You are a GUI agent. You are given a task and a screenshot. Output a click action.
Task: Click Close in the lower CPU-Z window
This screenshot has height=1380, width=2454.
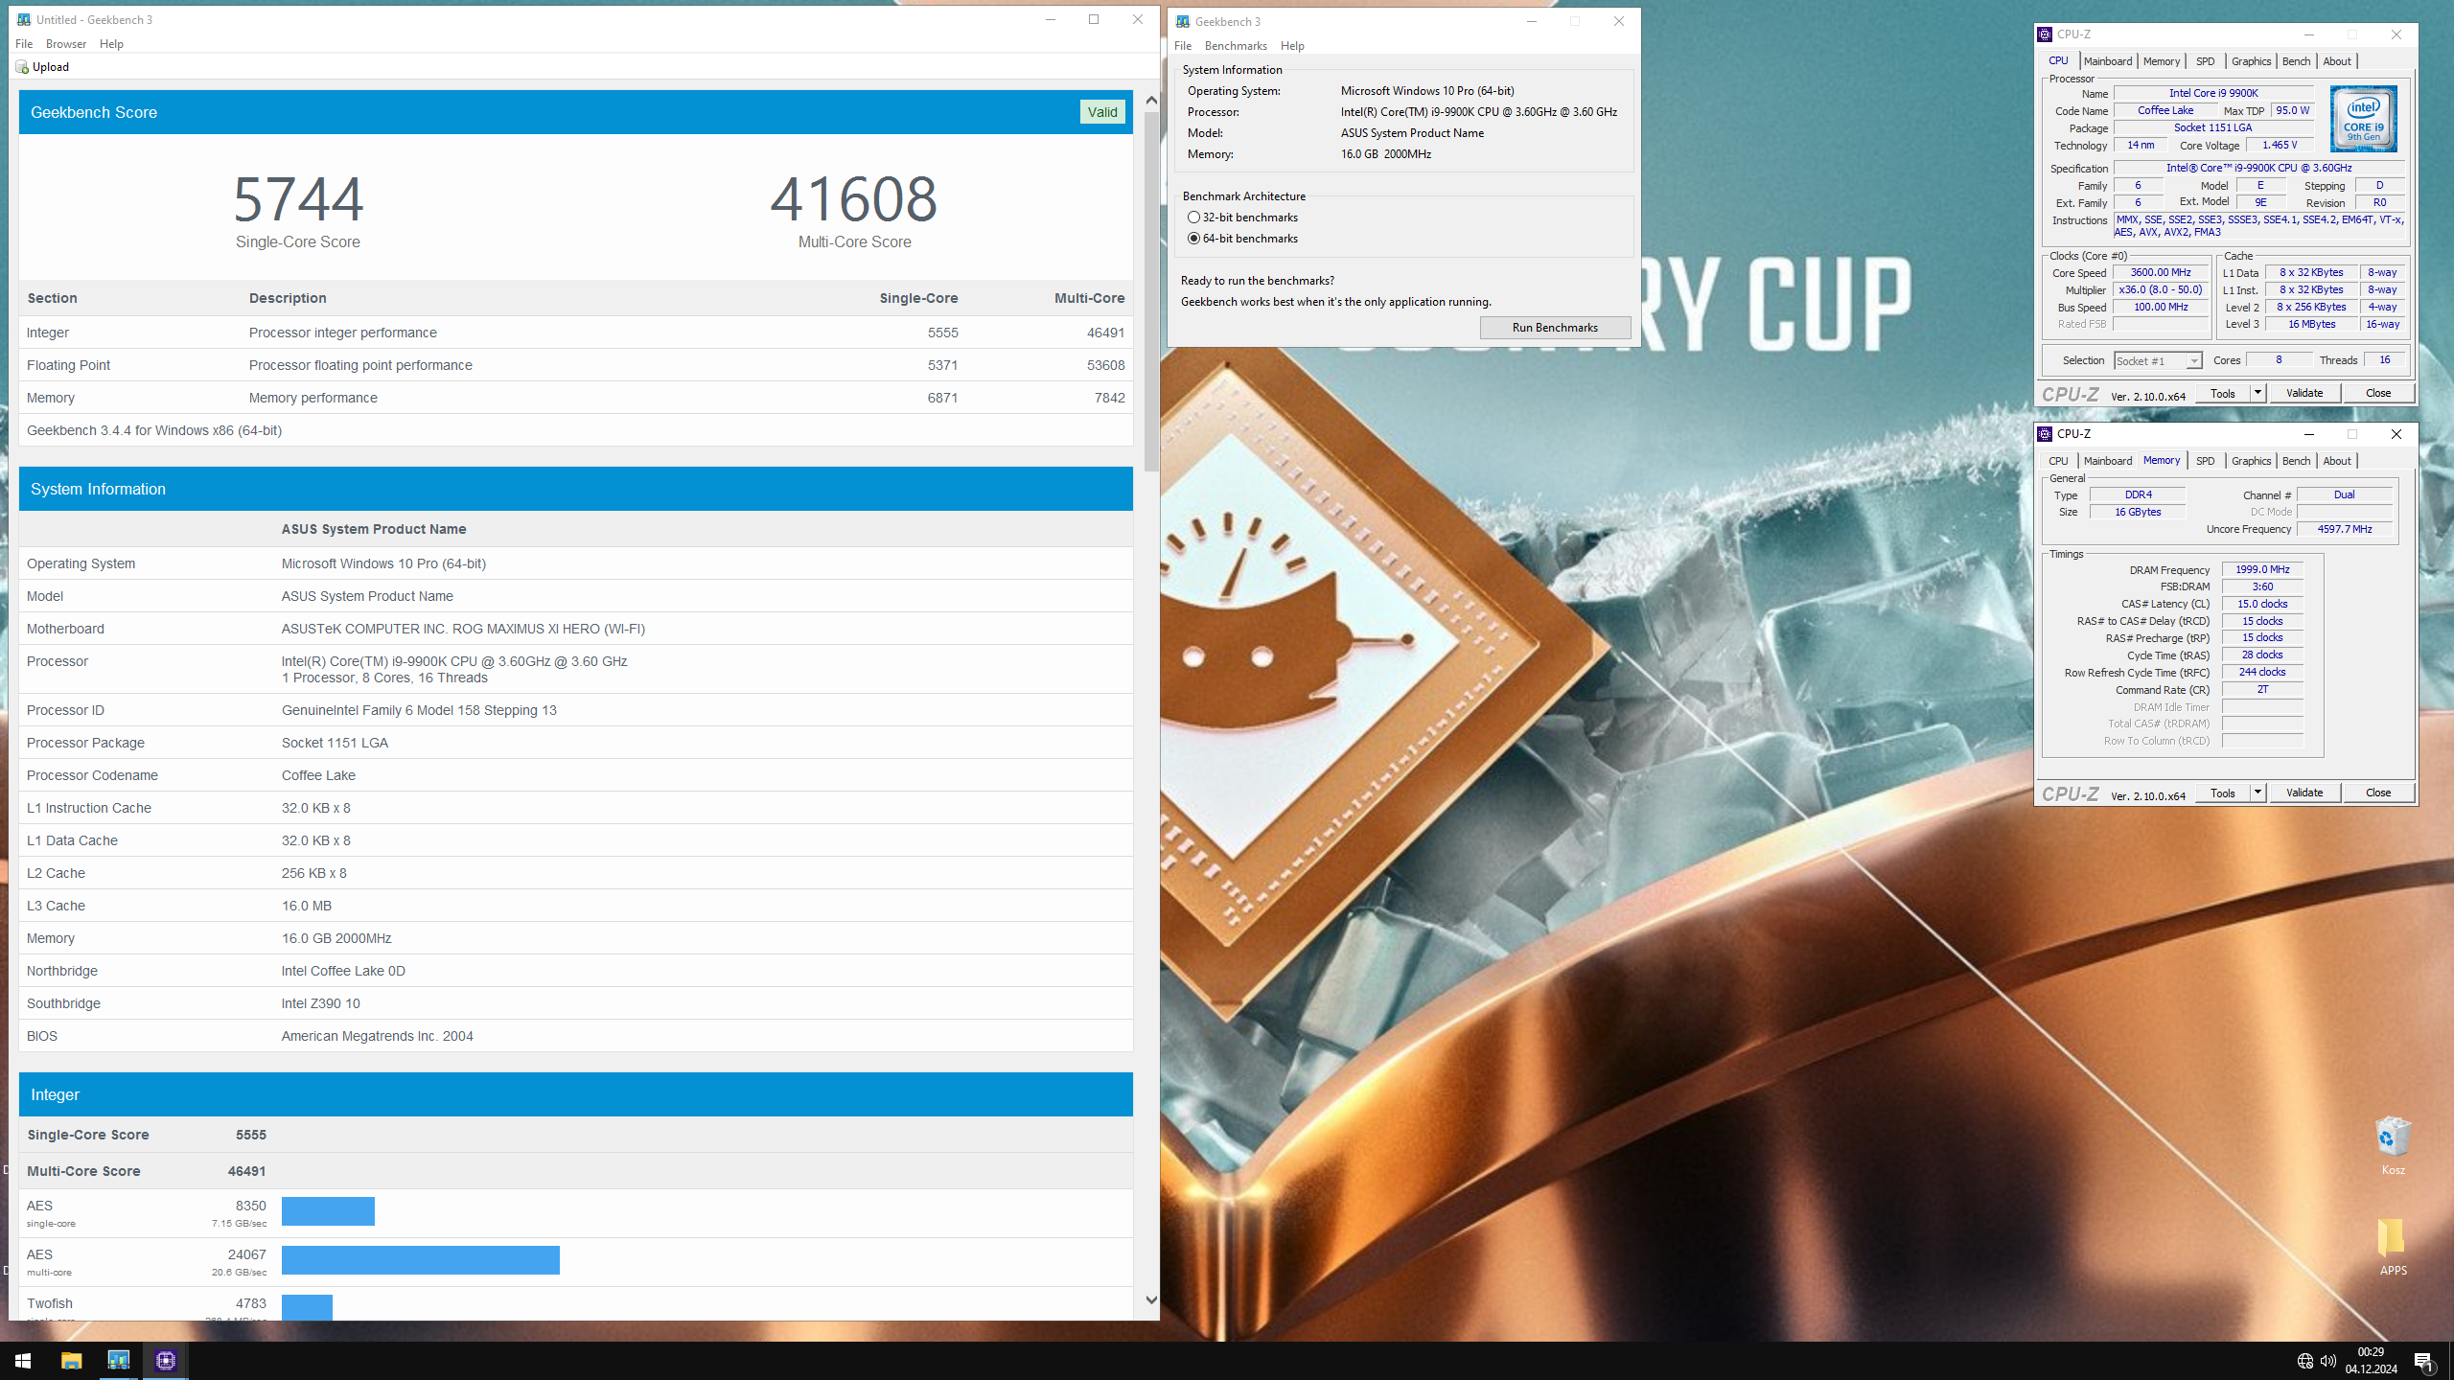2378,793
